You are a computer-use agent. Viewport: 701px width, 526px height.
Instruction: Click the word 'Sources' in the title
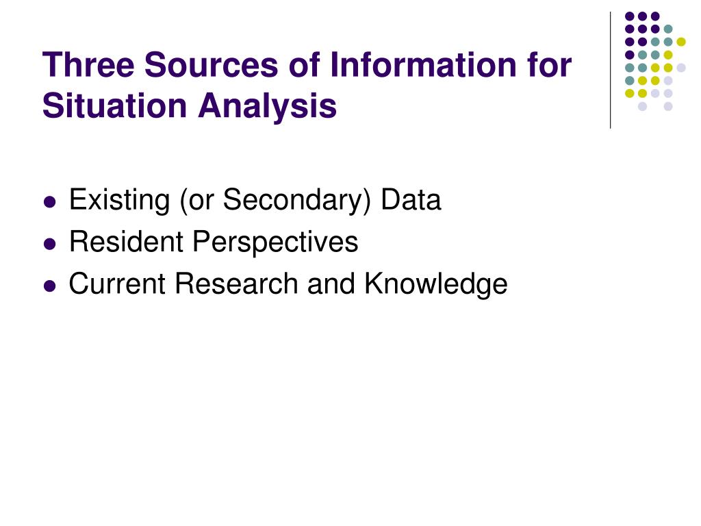click(211, 65)
